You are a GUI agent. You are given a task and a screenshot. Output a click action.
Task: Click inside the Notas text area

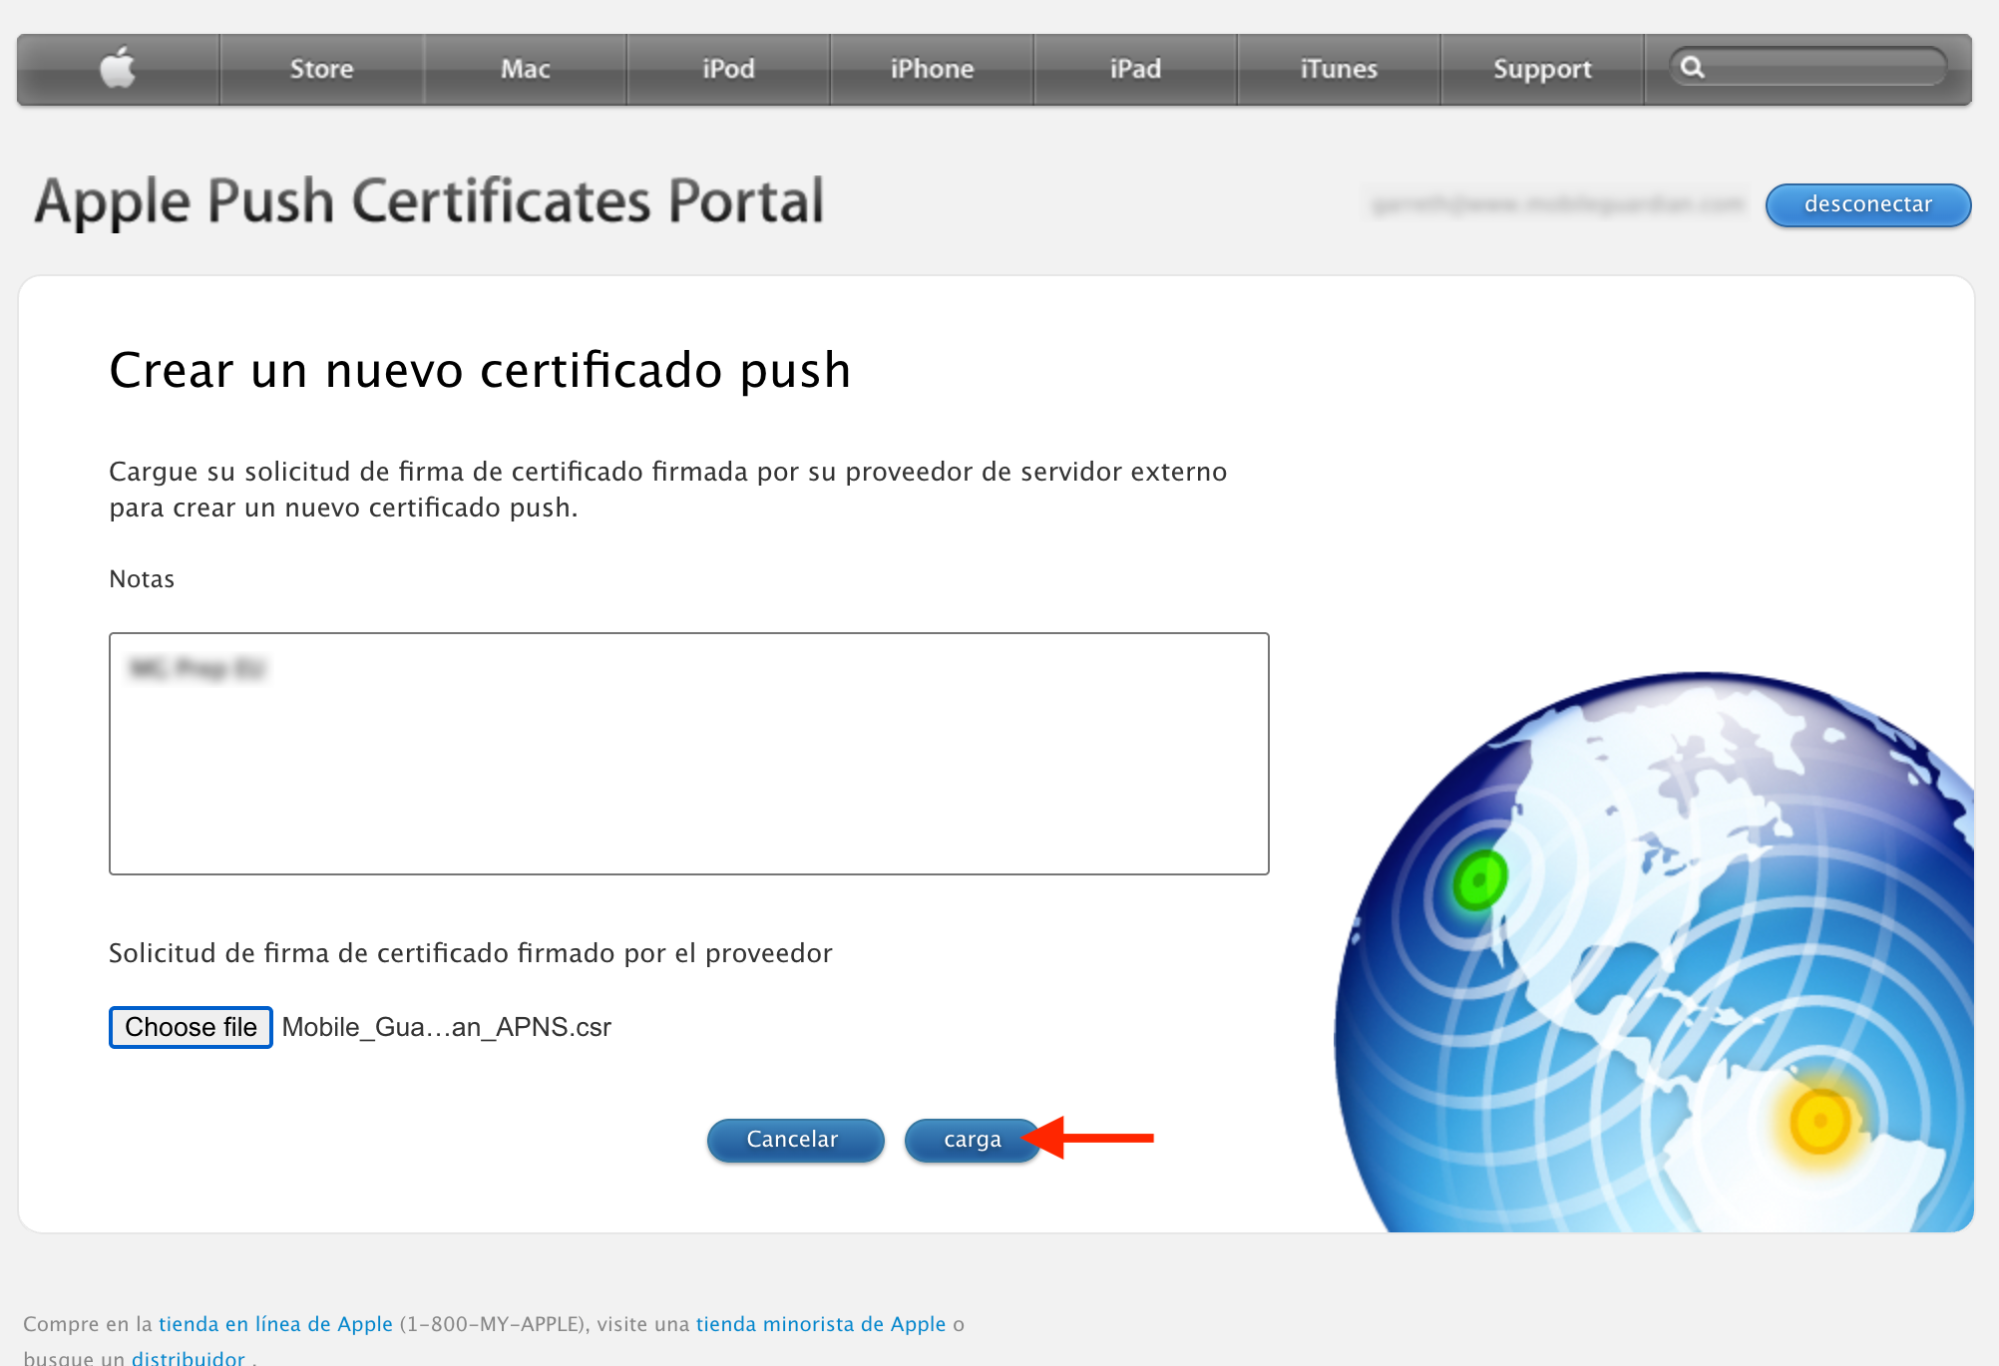688,754
